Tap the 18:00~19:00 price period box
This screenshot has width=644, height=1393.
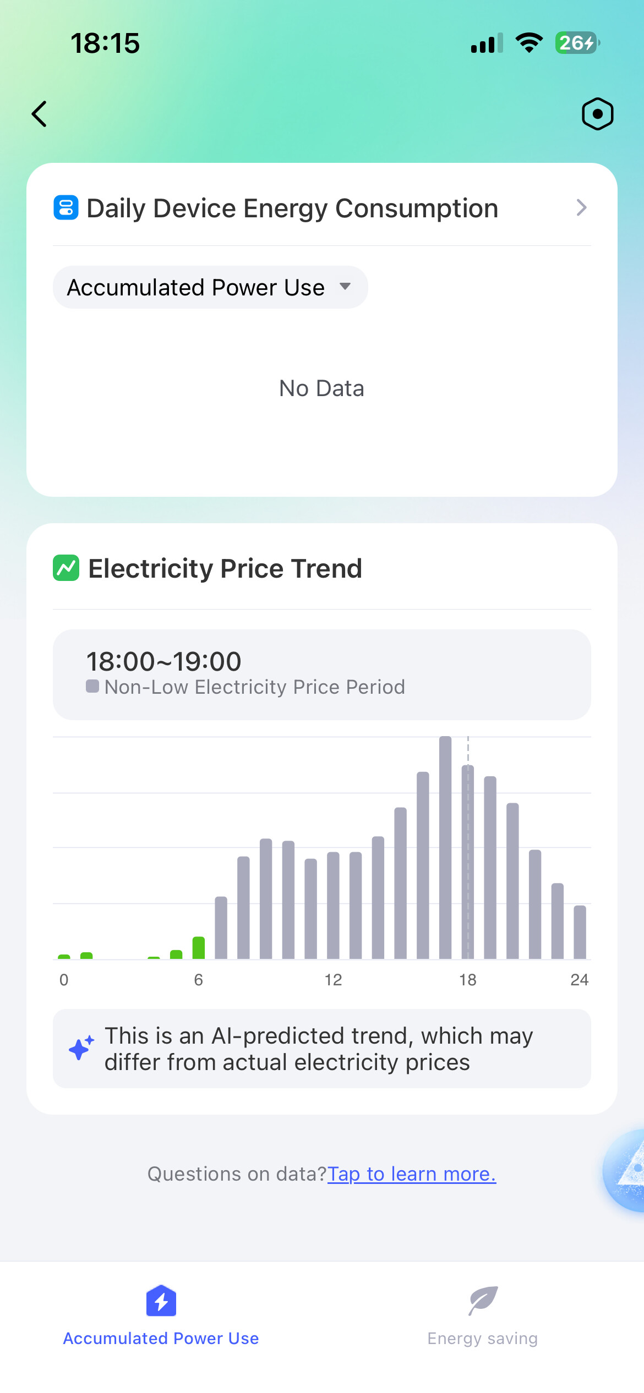pos(321,674)
